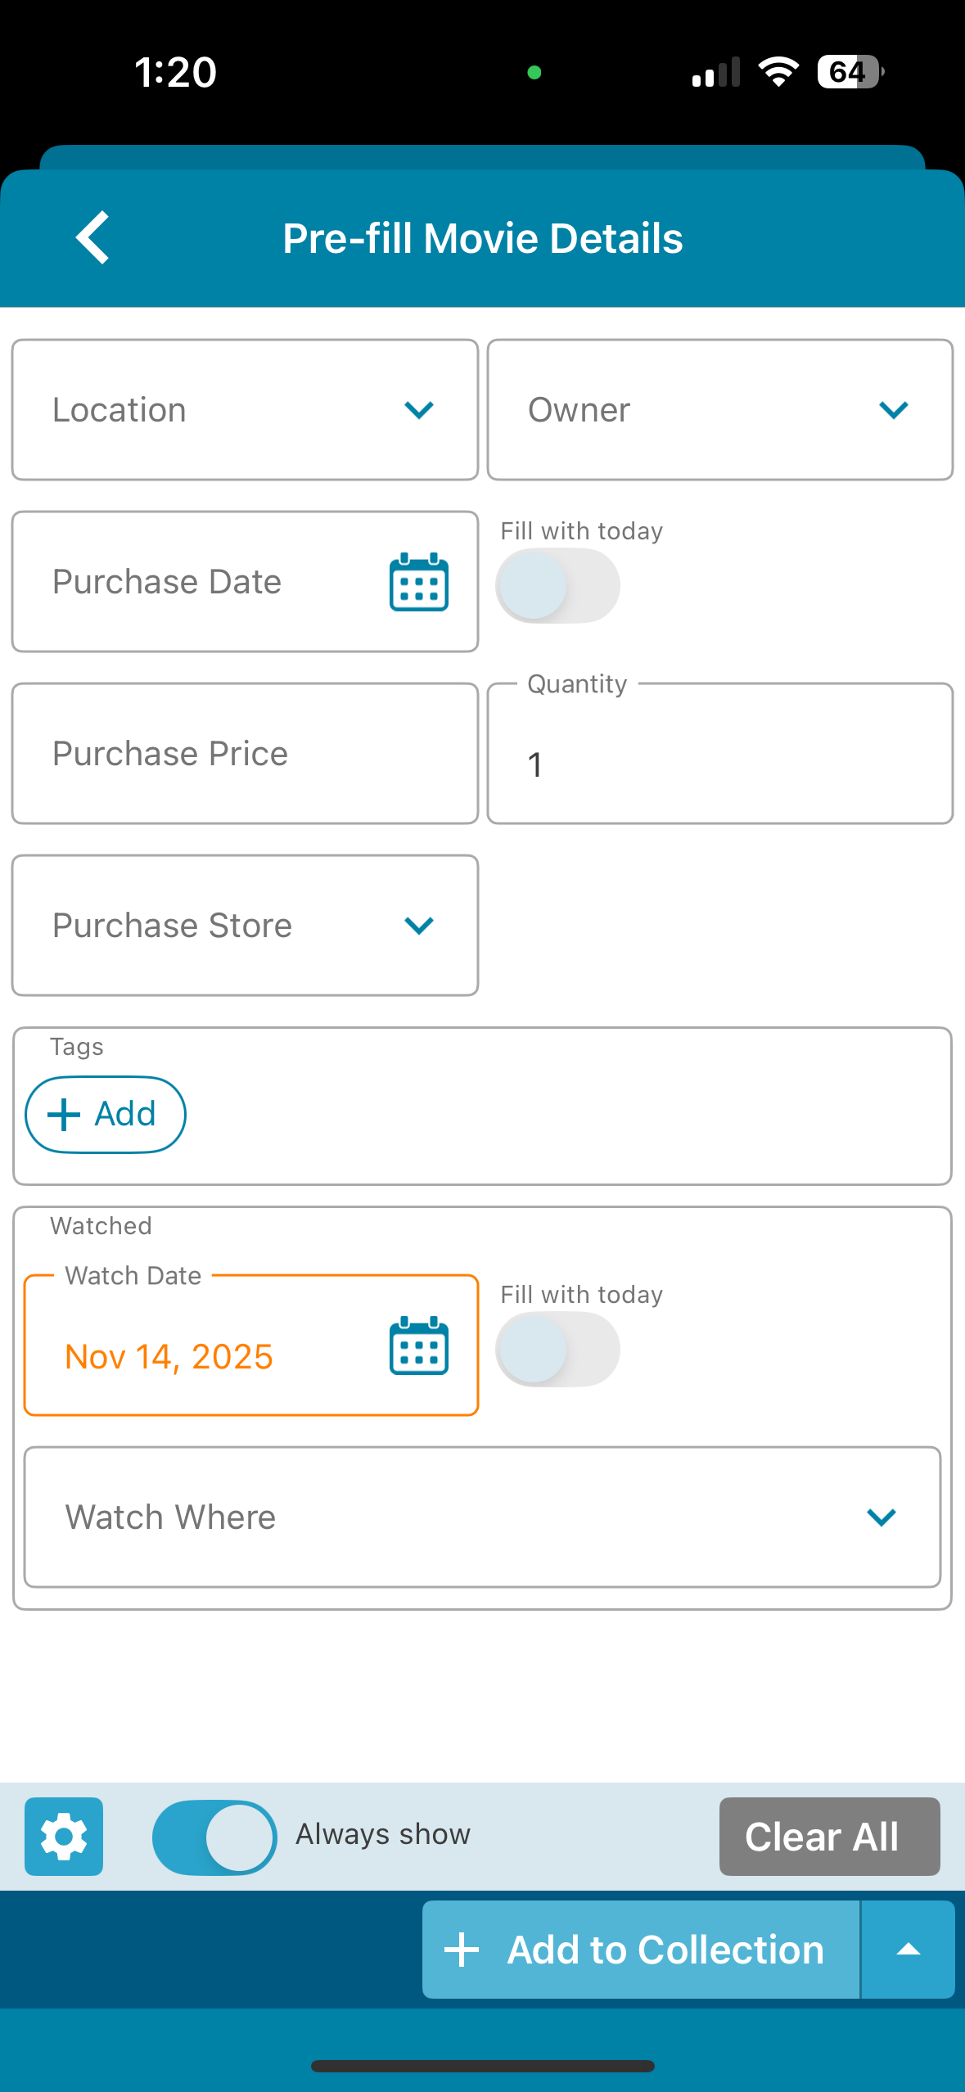Tap the Wi-Fi status icon

click(778, 72)
